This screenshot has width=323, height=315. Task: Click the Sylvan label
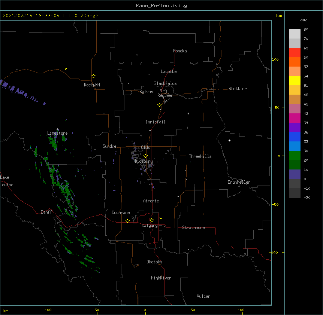[146, 92]
